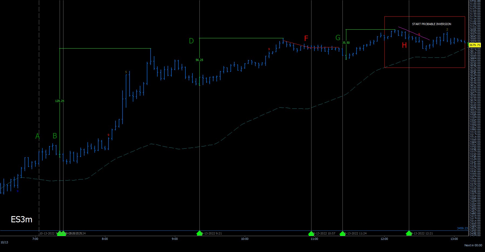The height and width of the screenshot is (252, 485).
Task: Click the 12:00 time axis label
Action: [x=384, y=239]
